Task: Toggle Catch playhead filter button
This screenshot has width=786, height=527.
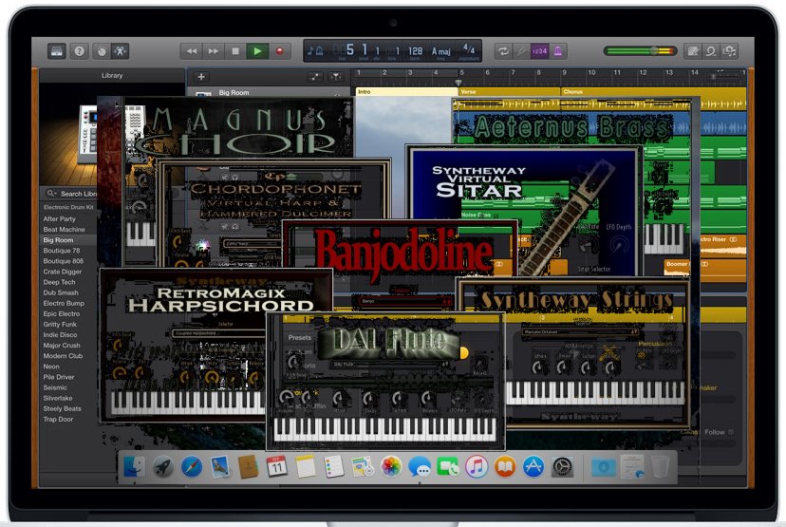Action: (335, 77)
